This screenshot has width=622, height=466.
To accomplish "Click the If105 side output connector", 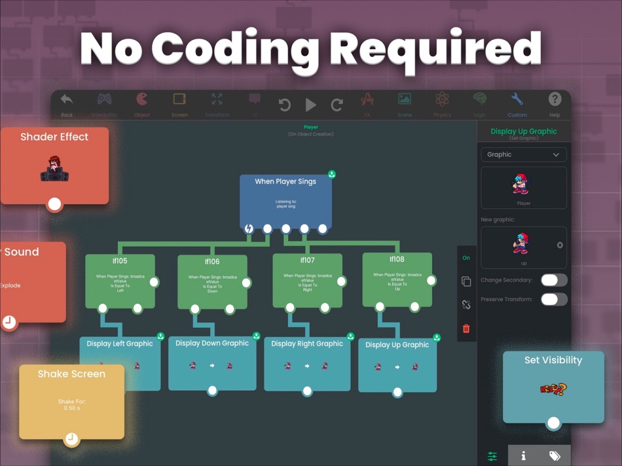I will click(154, 282).
